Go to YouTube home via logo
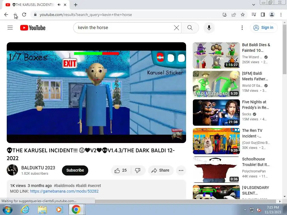This screenshot has height=215, width=287. pos(33,28)
